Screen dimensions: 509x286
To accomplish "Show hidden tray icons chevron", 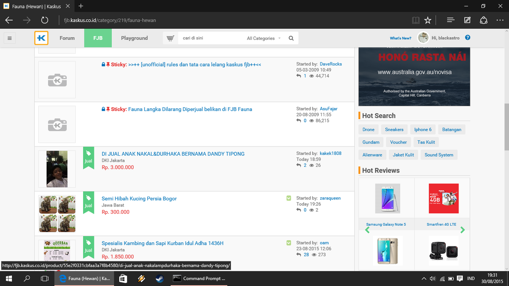I will (x=424, y=278).
